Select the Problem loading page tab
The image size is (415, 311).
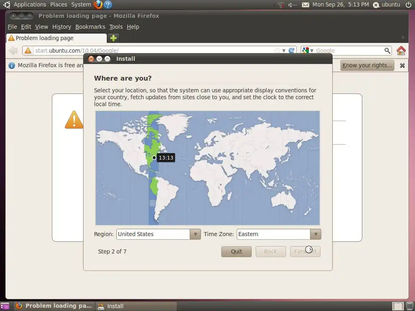click(x=56, y=38)
